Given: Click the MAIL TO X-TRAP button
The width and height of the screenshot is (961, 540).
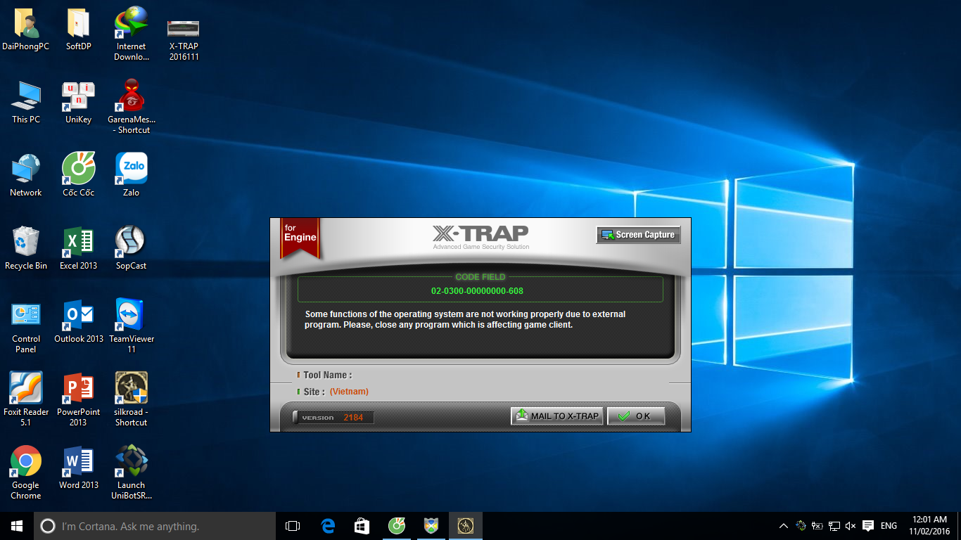Looking at the screenshot, I should [x=557, y=416].
